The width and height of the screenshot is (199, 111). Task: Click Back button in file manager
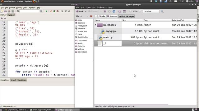pos(80,11)
